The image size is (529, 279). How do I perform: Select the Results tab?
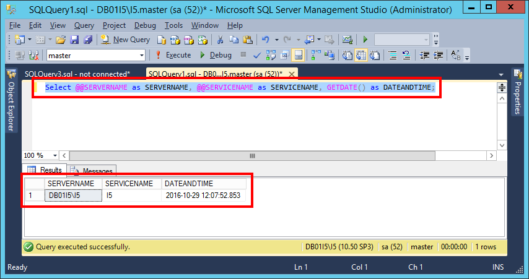[45, 170]
